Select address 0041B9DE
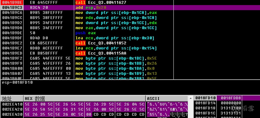The width and height of the screenshot is (260, 118). (12, 33)
